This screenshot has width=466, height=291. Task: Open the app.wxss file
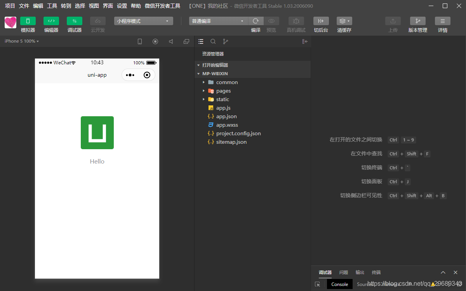point(252,125)
